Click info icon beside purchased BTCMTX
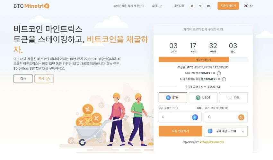The width and height of the screenshot is (273, 160). pyautogui.click(x=219, y=73)
